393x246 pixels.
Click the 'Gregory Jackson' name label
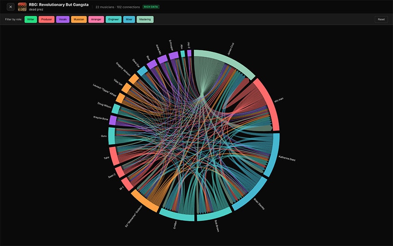pos(123,69)
